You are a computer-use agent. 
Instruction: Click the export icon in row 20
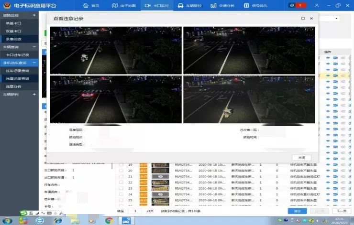click(x=350, y=171)
